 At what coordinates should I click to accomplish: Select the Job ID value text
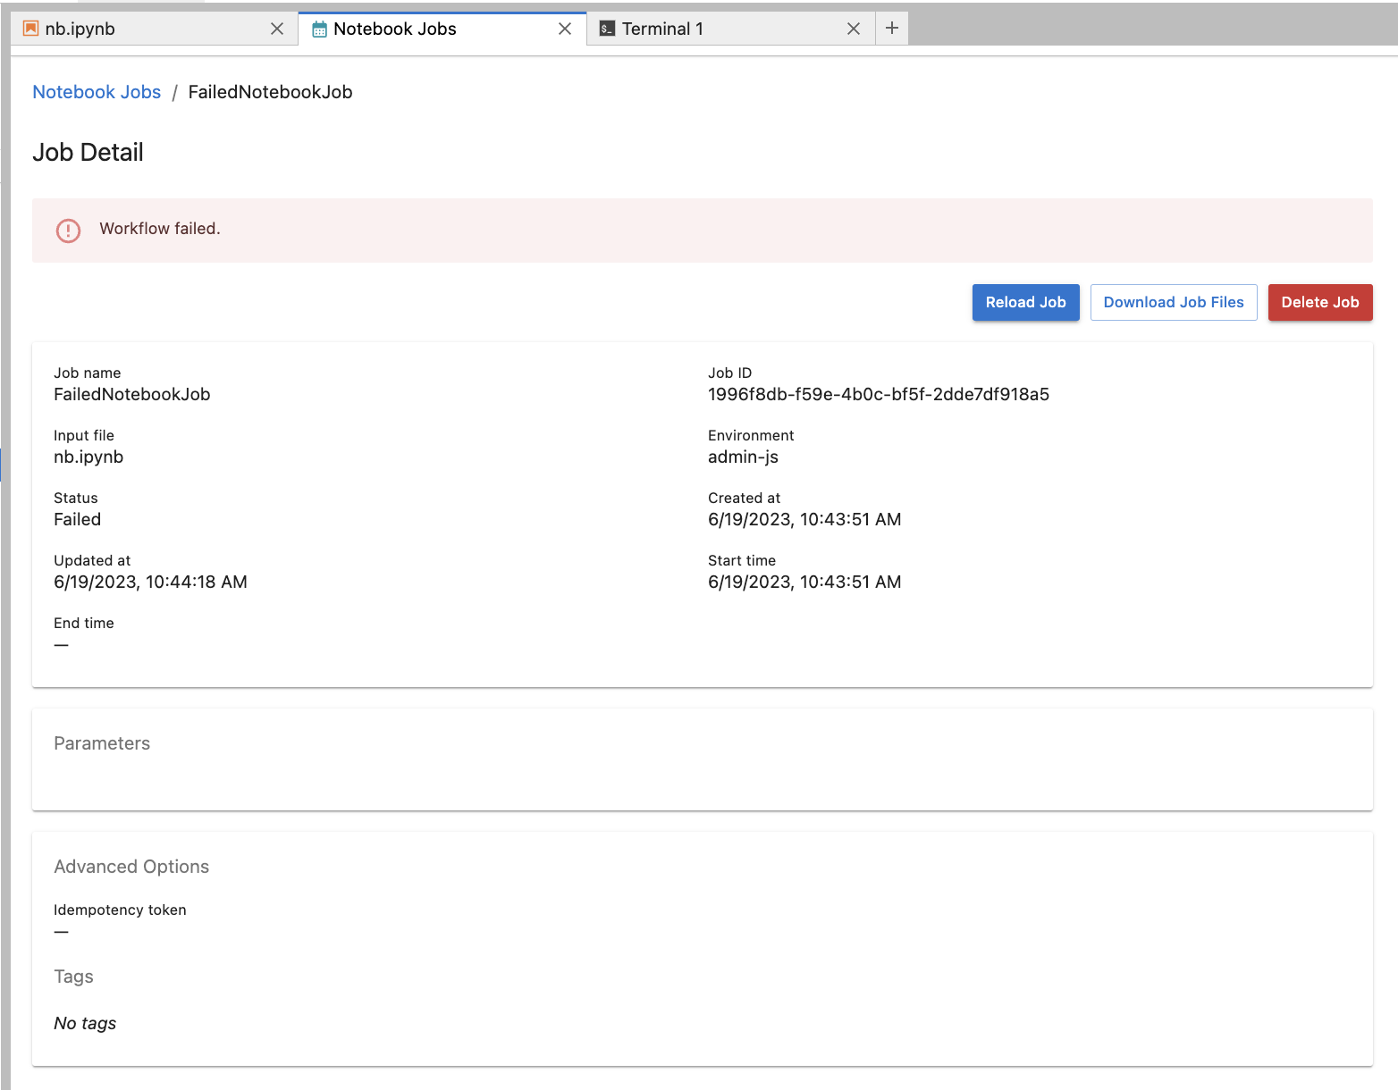pos(878,393)
